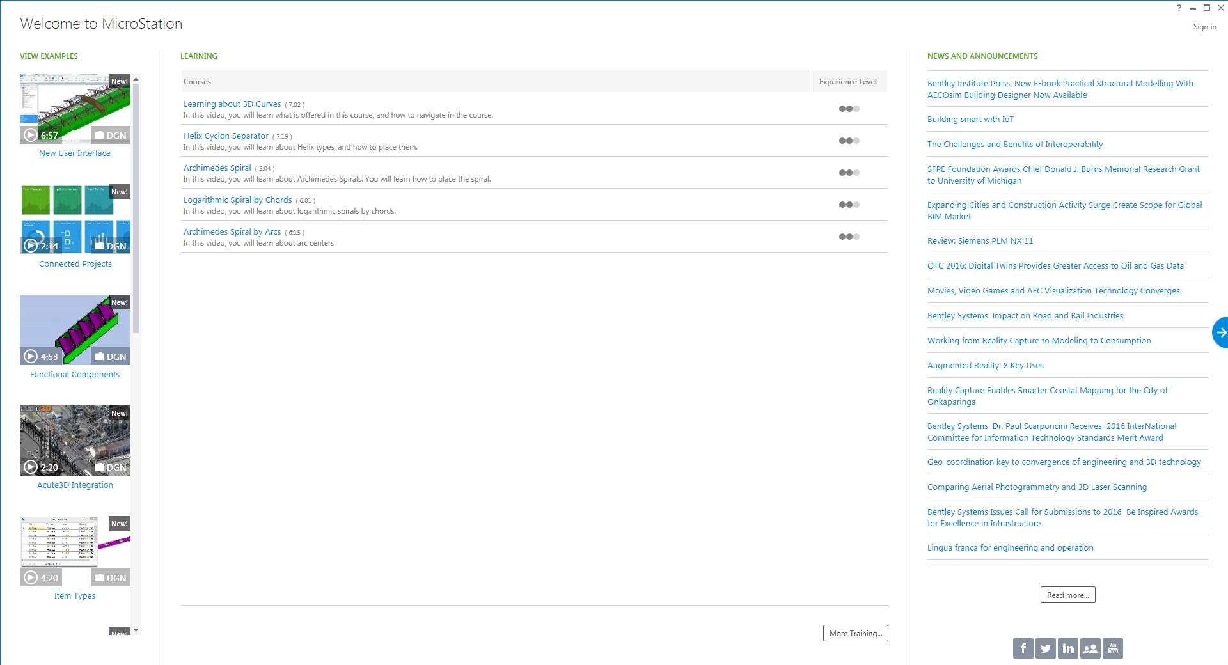Click the Experience Level column header

[848, 82]
